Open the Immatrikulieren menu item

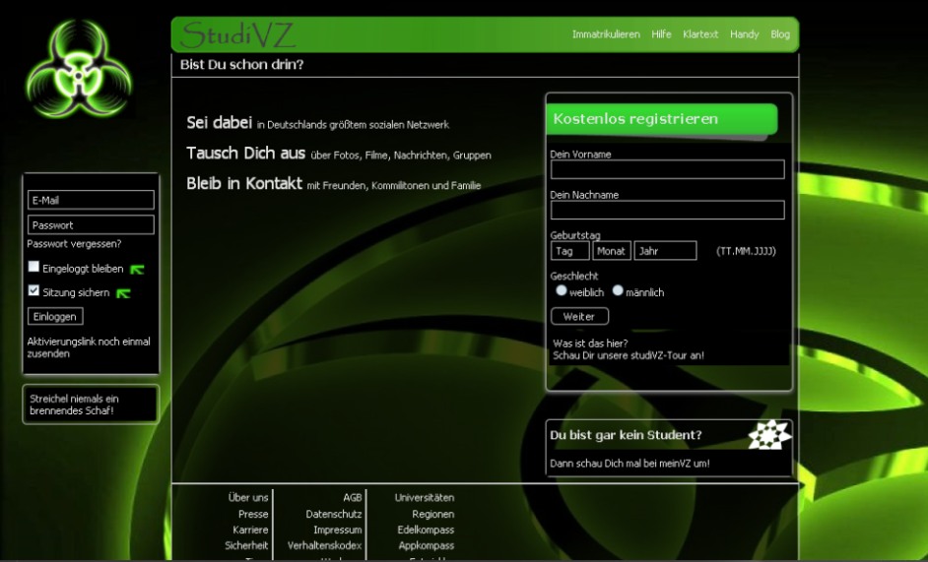606,34
